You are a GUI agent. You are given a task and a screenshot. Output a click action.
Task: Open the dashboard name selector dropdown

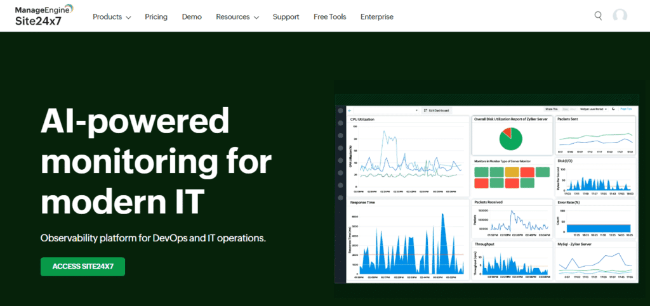point(418,110)
